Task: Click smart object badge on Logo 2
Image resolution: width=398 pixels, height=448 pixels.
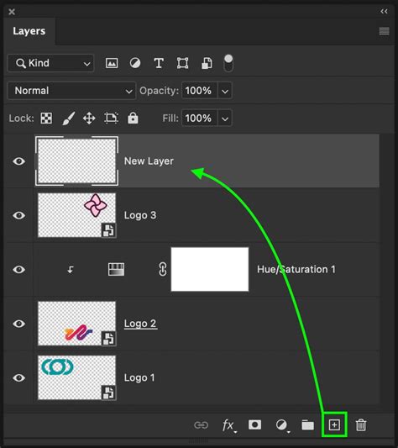Action: coord(108,339)
